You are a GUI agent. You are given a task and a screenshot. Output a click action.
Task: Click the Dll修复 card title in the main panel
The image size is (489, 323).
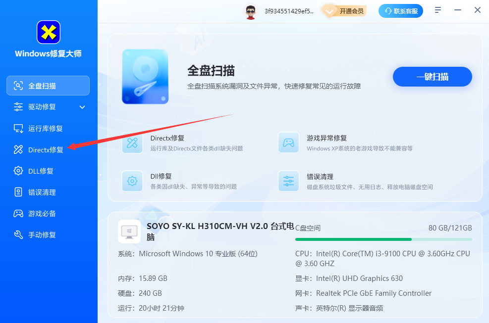click(x=161, y=176)
